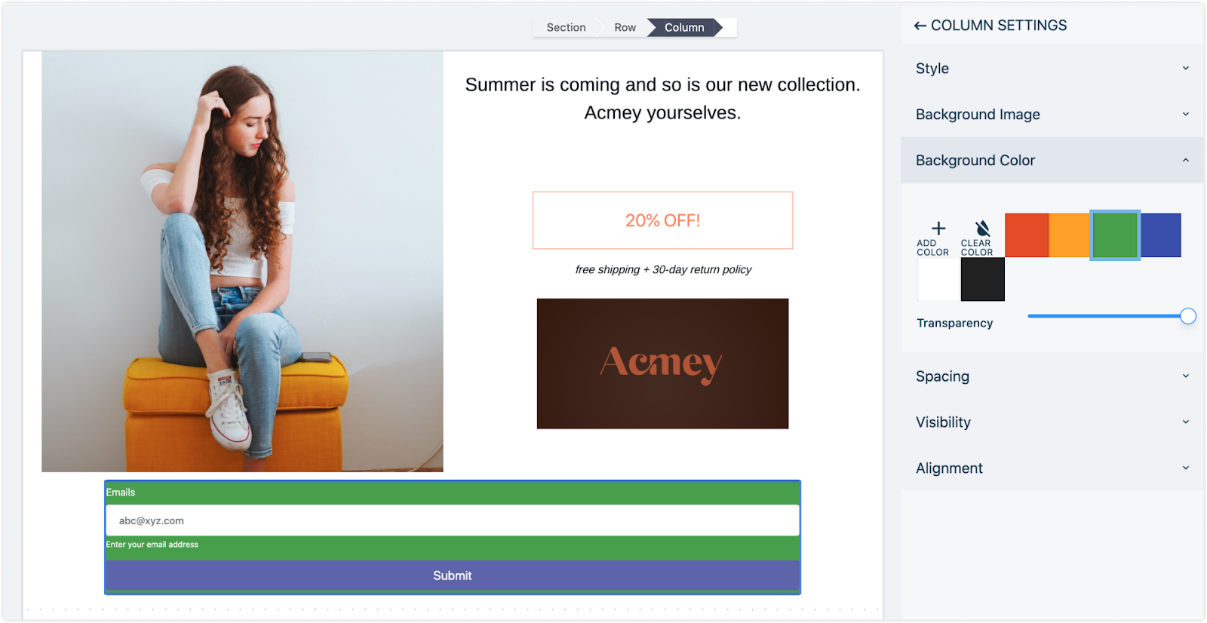Collapse the Background Color section
The image size is (1207, 623).
pyautogui.click(x=1052, y=161)
